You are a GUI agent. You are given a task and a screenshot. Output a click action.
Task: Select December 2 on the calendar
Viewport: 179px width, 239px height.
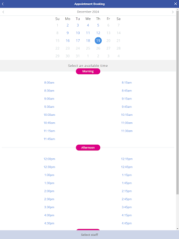68,25
